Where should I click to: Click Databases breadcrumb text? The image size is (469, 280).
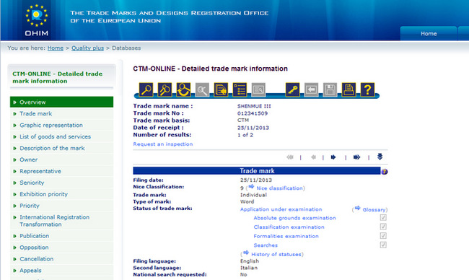click(x=126, y=48)
